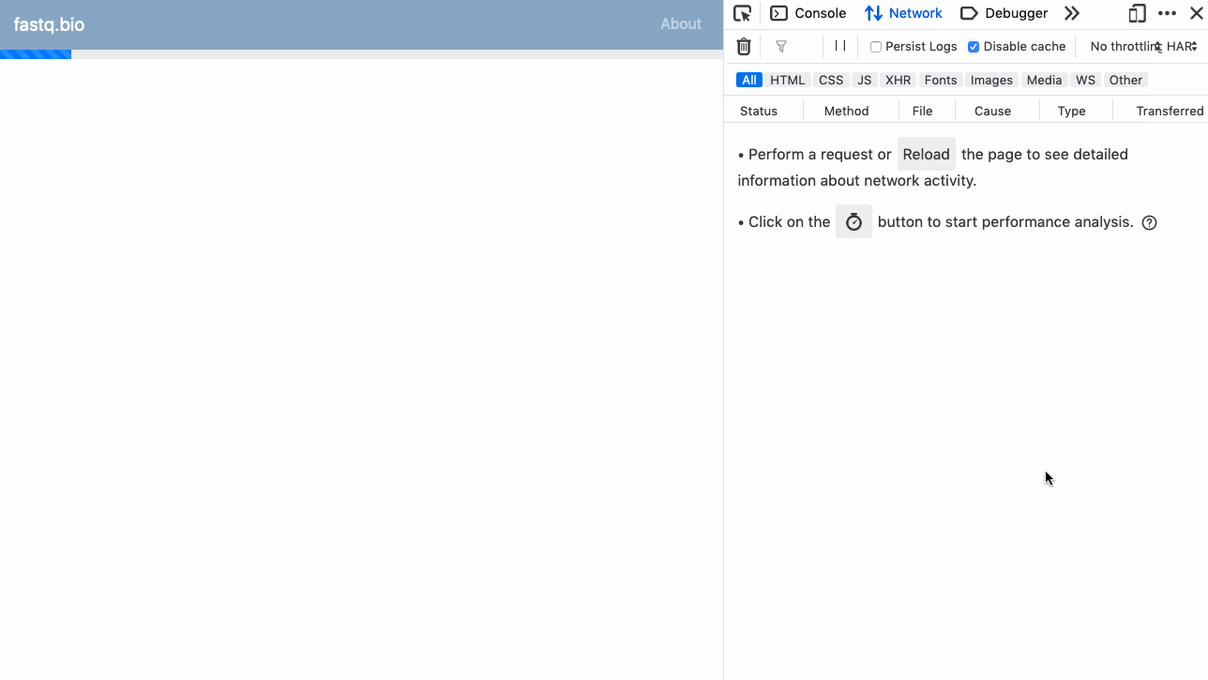Image resolution: width=1208 pixels, height=680 pixels.
Task: Open the About link in navbar
Action: (x=680, y=24)
